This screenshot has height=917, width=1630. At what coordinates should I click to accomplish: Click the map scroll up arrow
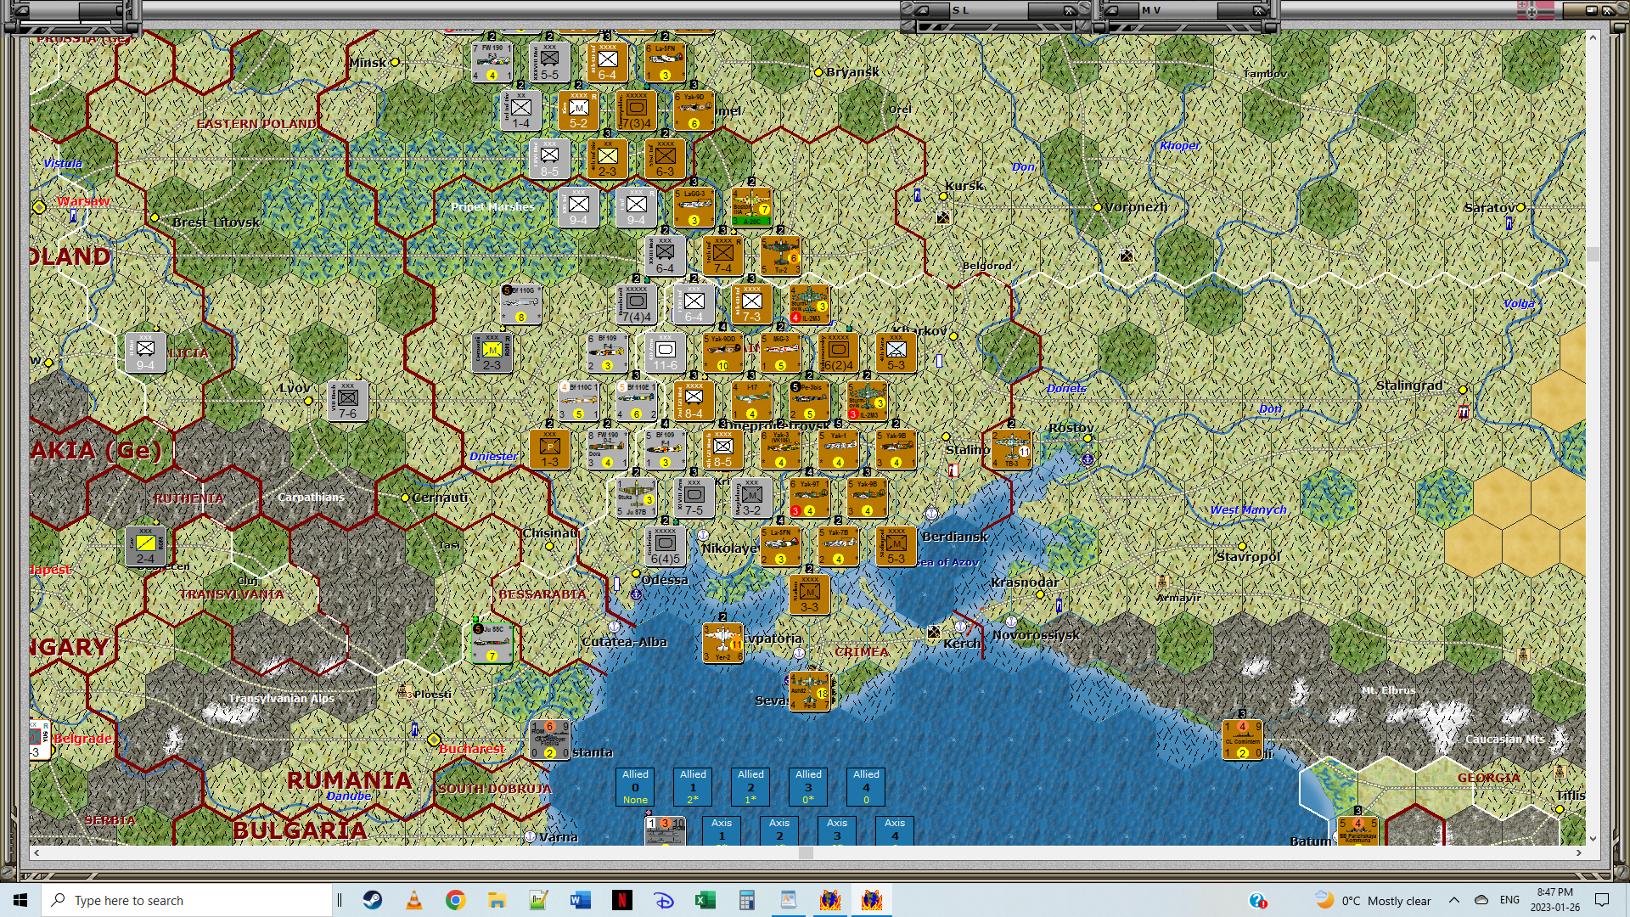1593,37
